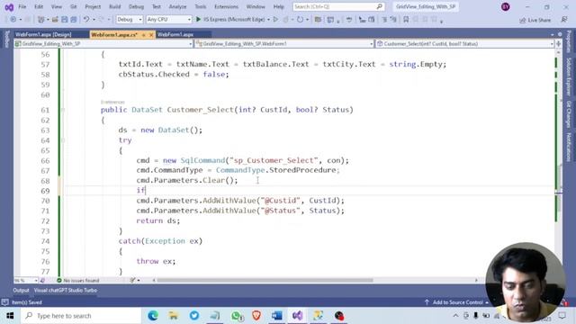Click the Save button in toolbar
576x324 pixels.
pos(64,20)
